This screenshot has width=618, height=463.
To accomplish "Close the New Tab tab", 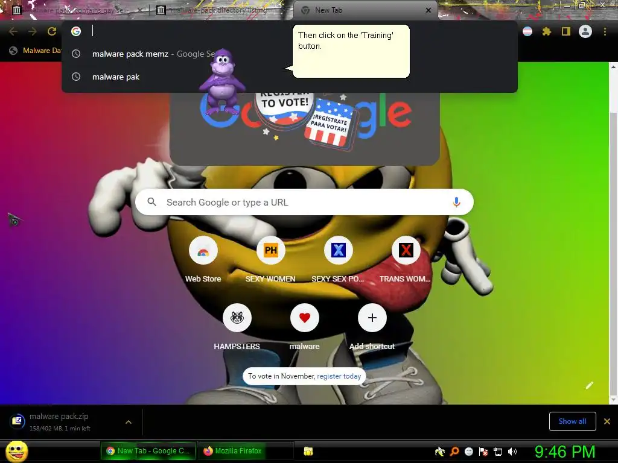I will [x=428, y=10].
